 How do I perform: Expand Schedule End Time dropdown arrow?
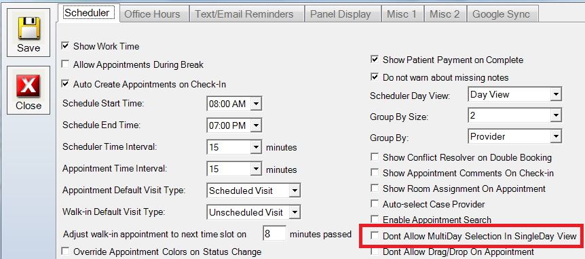(x=257, y=125)
